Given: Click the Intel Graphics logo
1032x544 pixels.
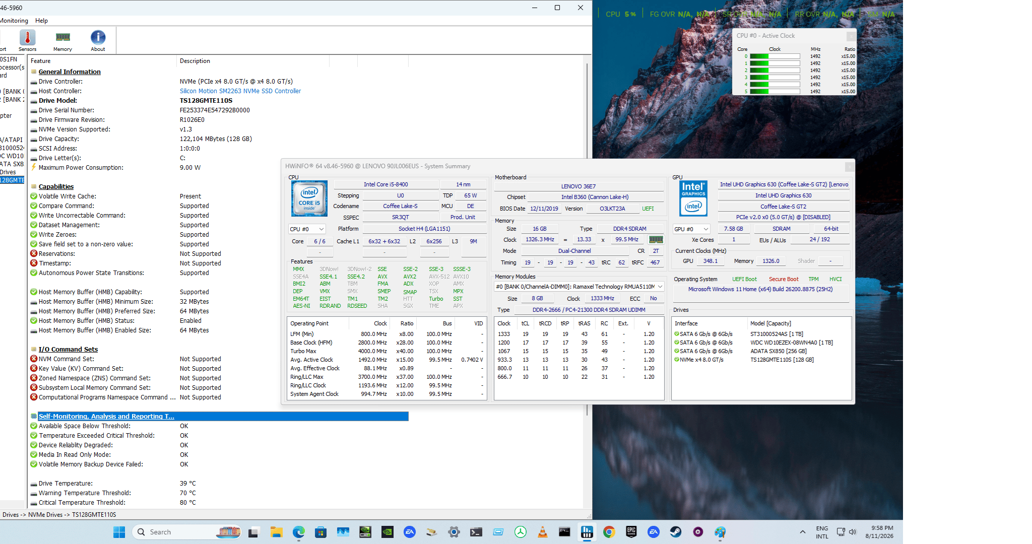Looking at the screenshot, I should click(x=693, y=198).
